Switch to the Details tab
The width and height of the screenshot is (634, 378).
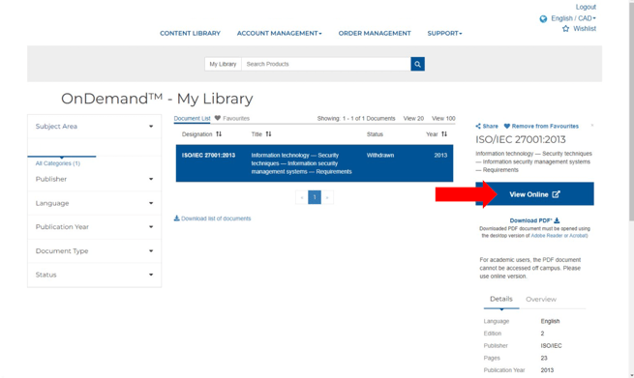[x=501, y=299]
